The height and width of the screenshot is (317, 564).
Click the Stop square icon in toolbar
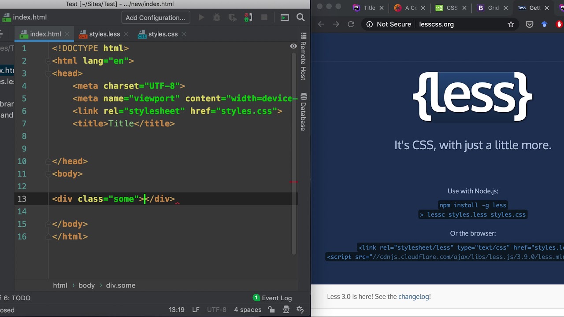pyautogui.click(x=264, y=18)
